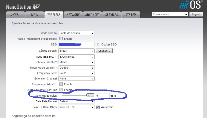207x118 pixels.
Task: Open the Max TX Rate dropdown
Action: [x=76, y=107]
